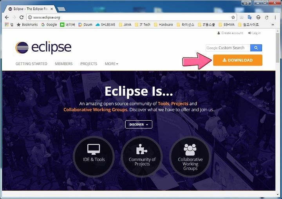Click the Log in link

coord(255,33)
